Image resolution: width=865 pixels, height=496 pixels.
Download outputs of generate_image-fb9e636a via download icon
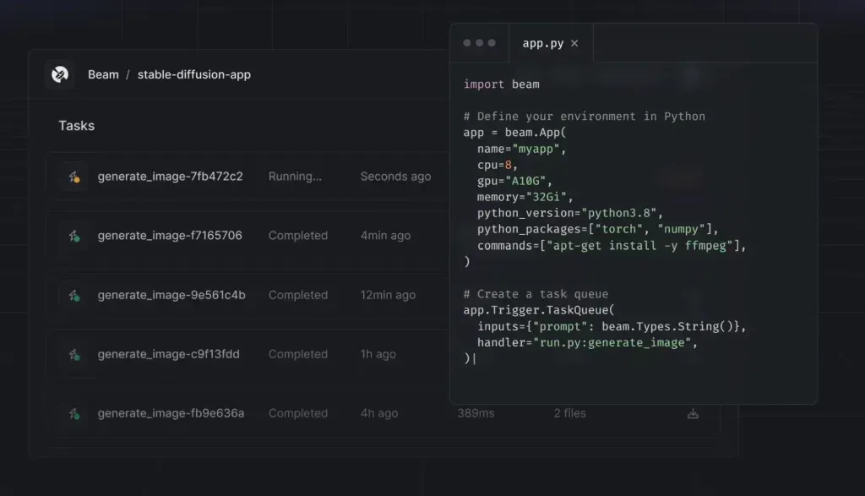[693, 413]
